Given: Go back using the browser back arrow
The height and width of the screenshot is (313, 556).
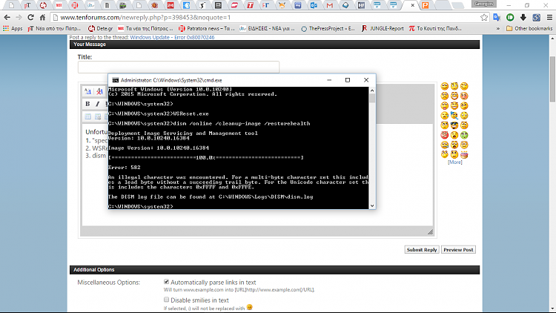Looking at the screenshot, I should coord(7,17).
